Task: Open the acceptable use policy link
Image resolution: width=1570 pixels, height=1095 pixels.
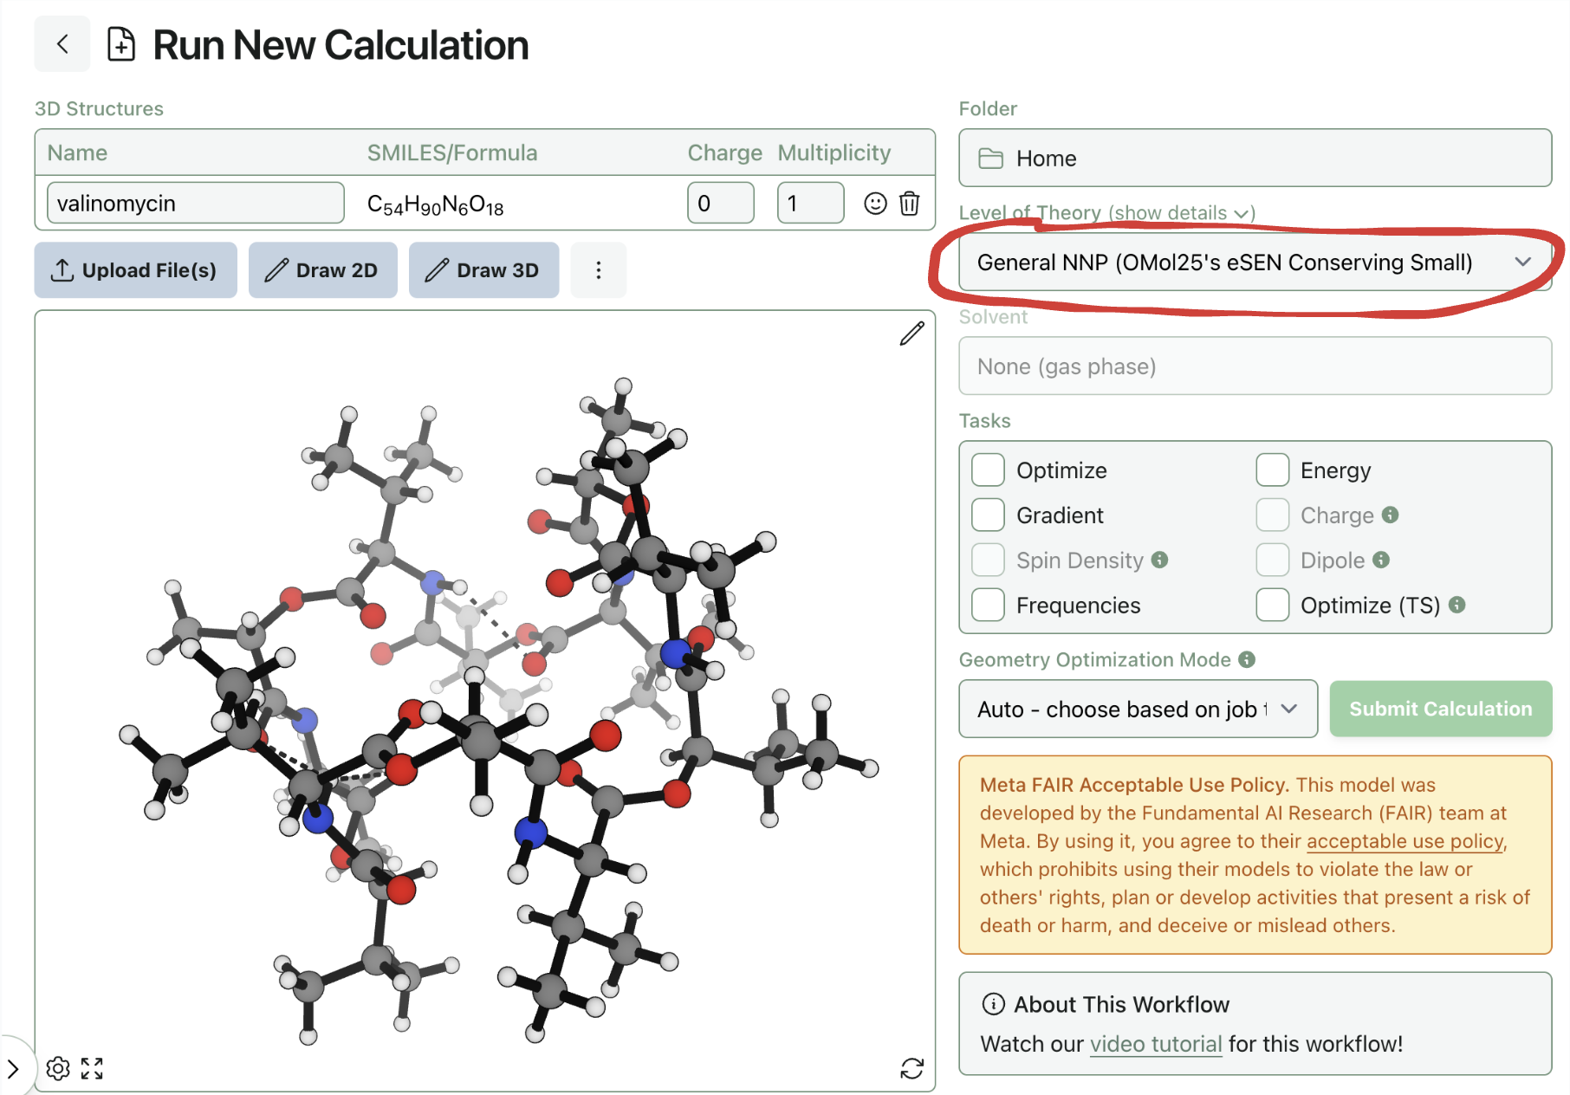Action: coord(1405,841)
